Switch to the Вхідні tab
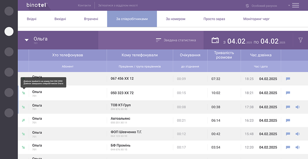 [32, 19]
